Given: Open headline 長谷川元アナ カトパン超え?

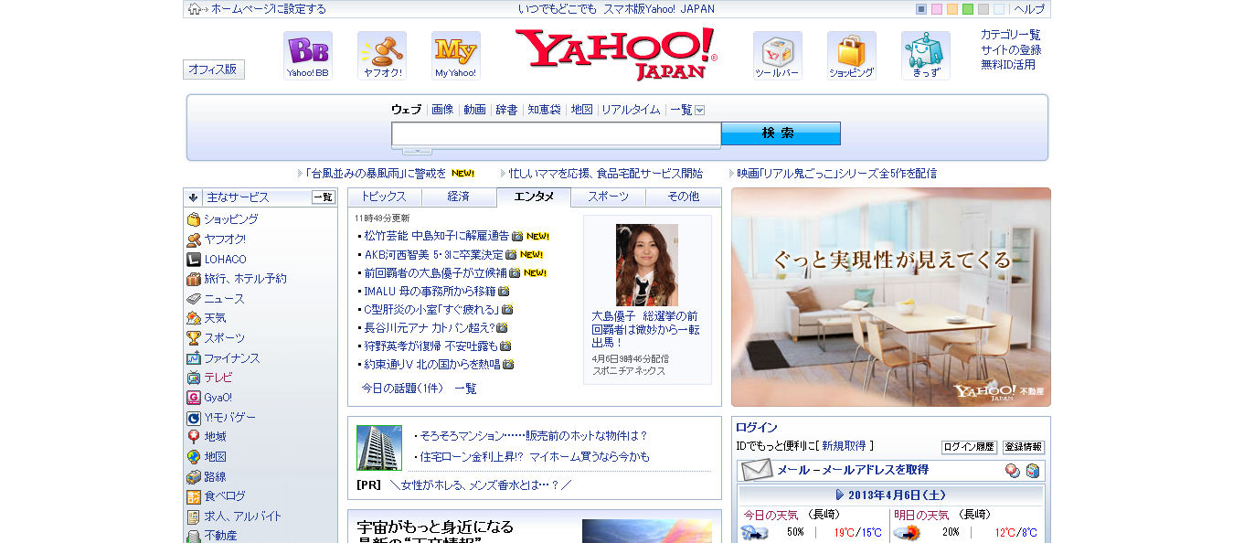Looking at the screenshot, I should [x=429, y=327].
